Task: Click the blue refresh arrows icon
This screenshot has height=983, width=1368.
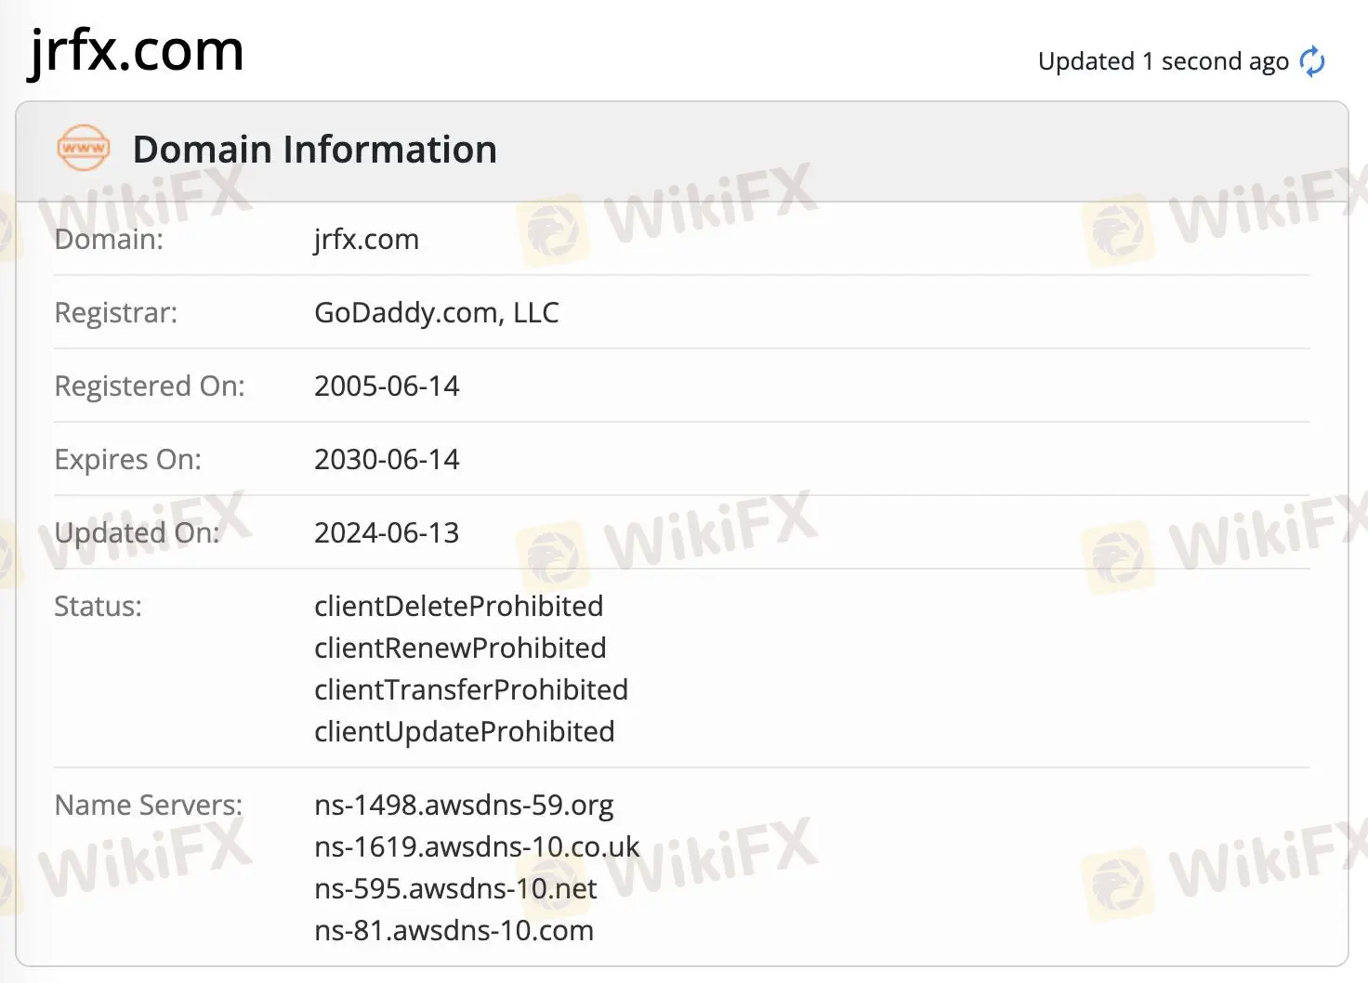Action: point(1312,61)
